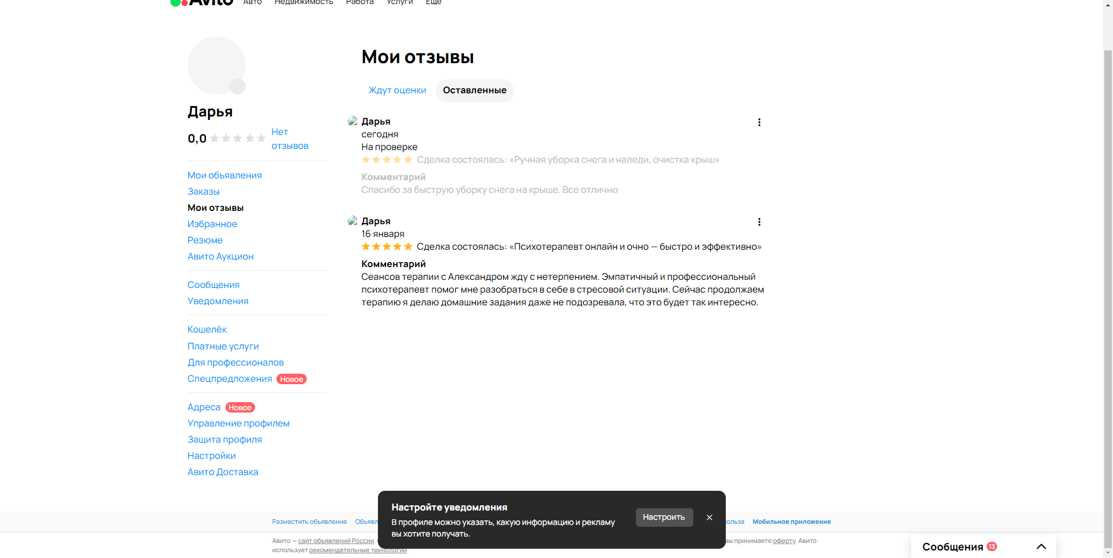Image resolution: width=1113 pixels, height=558 pixels.
Task: Open Мои объявления in sidebar
Action: point(224,175)
